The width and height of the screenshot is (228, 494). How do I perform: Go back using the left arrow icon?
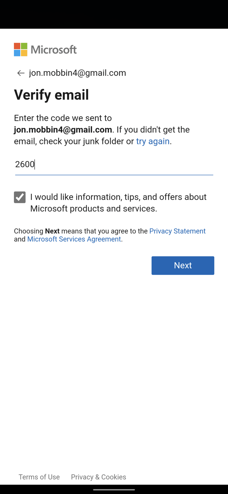coord(21,73)
